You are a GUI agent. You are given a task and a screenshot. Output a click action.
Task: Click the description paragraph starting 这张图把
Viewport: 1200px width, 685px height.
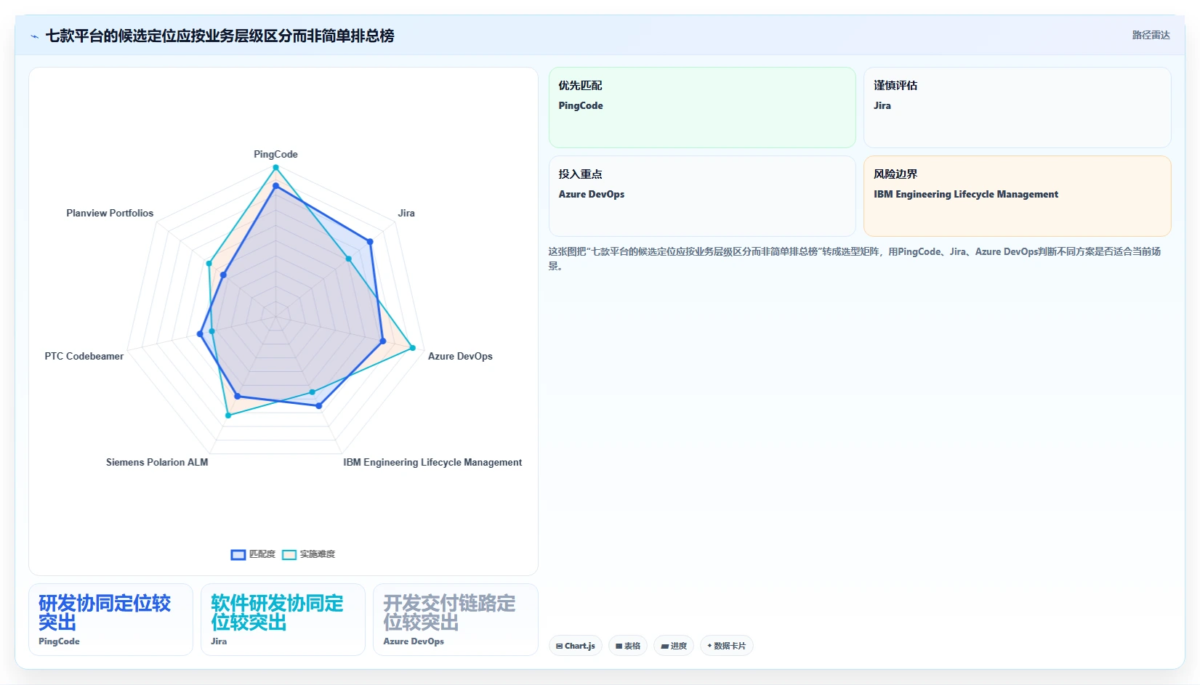click(x=855, y=259)
